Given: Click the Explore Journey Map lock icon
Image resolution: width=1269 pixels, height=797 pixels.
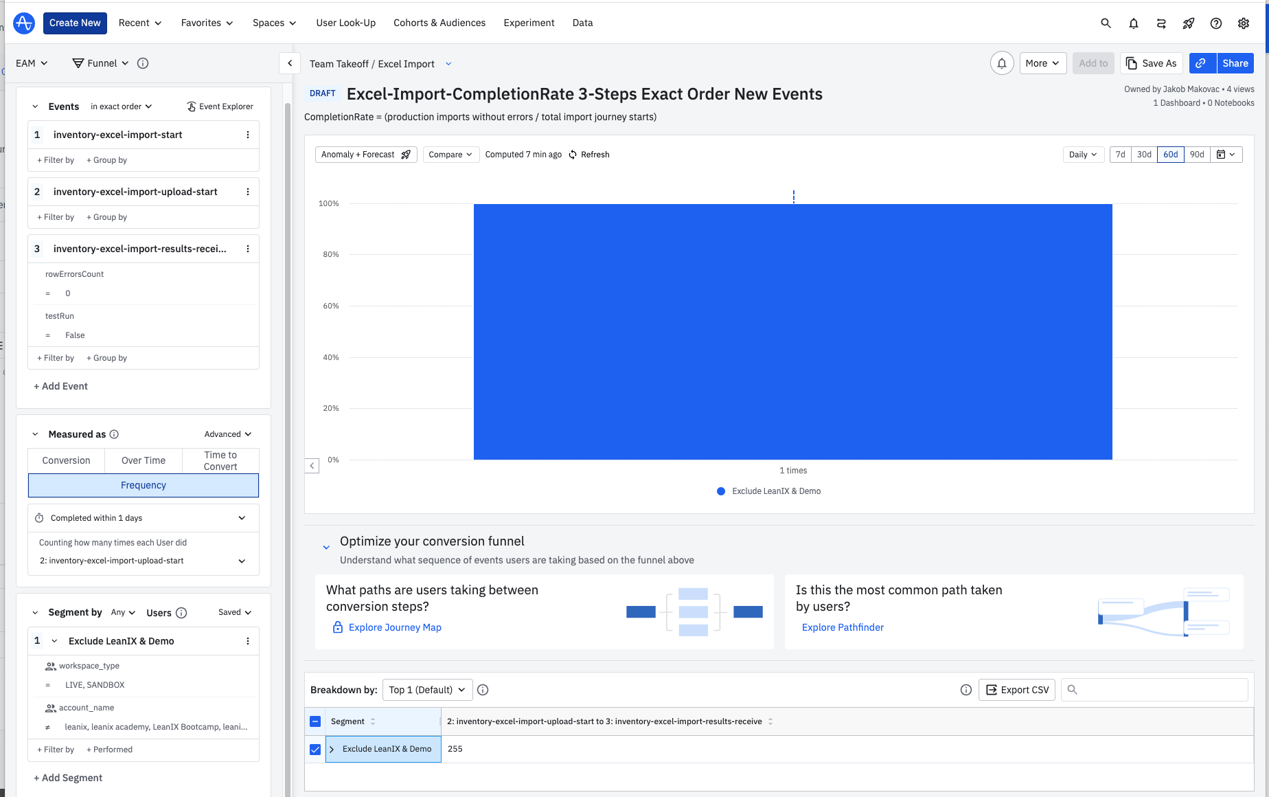Looking at the screenshot, I should [x=337, y=627].
